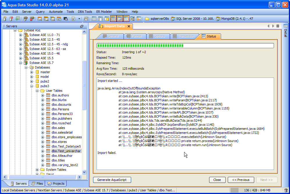Viewport: 290px width, 194px height.
Task: Select dbo.salesdetail table
Action: pos(62,132)
